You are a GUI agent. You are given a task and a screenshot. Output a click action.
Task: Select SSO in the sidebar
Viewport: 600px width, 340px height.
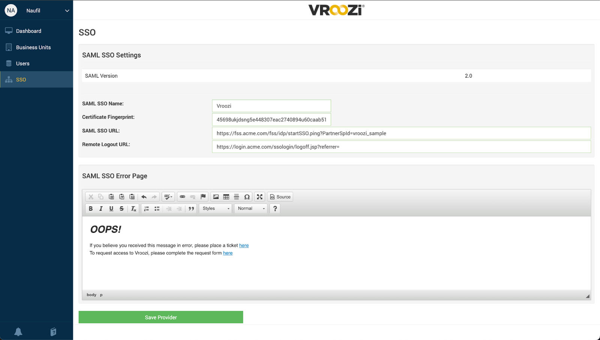pos(36,79)
